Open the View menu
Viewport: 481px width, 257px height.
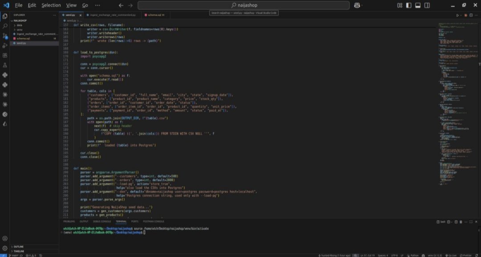click(x=71, y=5)
